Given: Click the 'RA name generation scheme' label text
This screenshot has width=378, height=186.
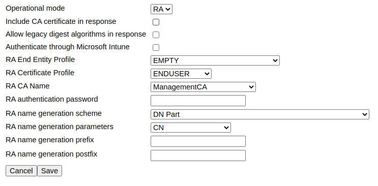Looking at the screenshot, I should [x=53, y=113].
